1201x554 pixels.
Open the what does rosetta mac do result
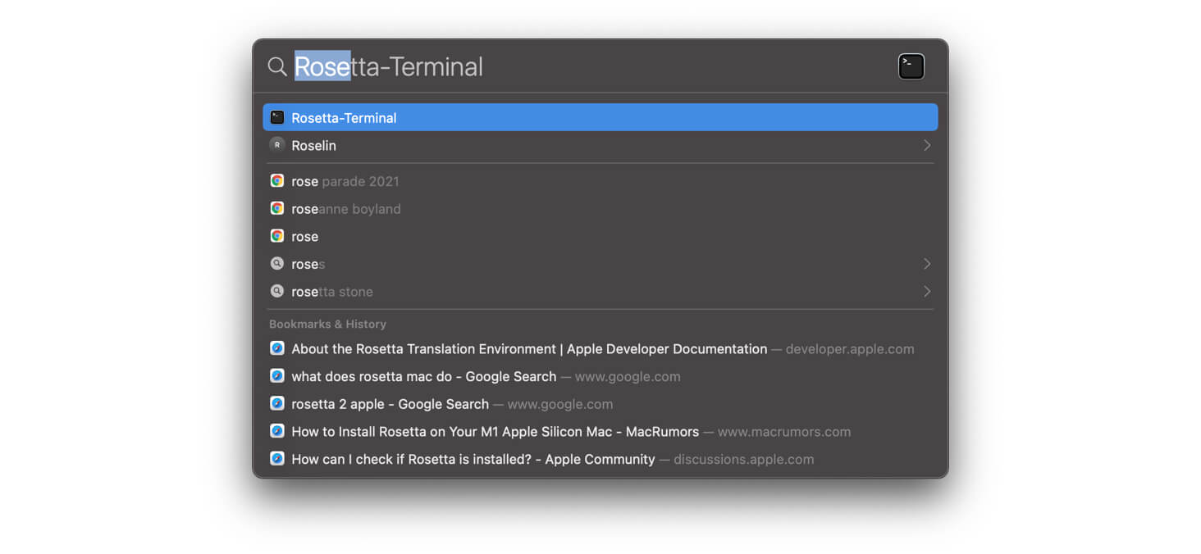pos(423,376)
